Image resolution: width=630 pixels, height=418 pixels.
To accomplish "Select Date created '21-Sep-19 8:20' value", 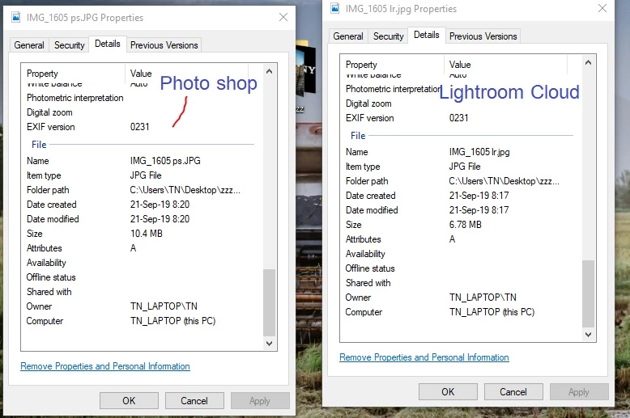I will tap(160, 205).
